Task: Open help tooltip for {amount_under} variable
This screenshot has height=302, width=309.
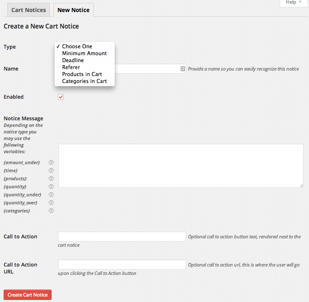Action: (x=51, y=162)
